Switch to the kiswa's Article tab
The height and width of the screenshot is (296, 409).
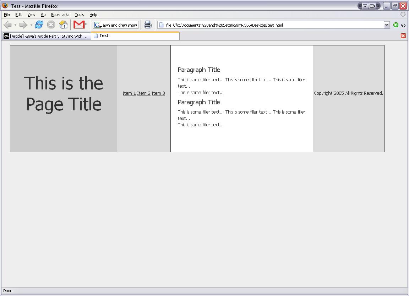click(46, 36)
